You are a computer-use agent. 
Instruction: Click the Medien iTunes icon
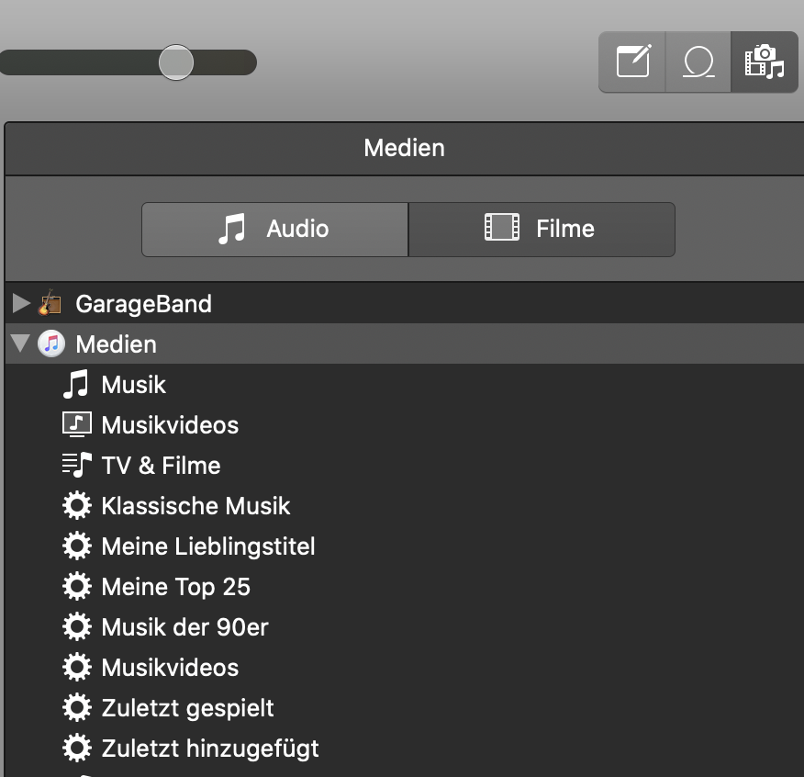50,344
